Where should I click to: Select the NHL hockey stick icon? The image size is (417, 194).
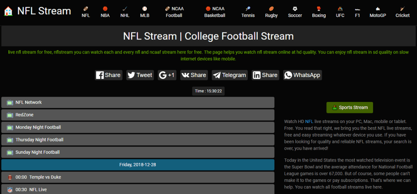pos(125,8)
